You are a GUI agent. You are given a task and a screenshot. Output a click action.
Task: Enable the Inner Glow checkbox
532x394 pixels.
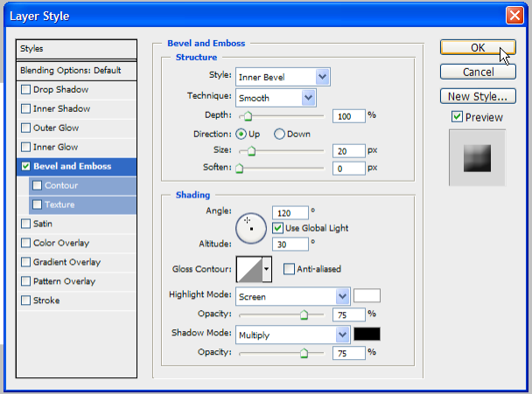click(x=25, y=147)
